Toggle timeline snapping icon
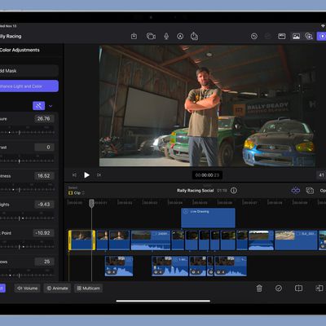This screenshot has width=326, height=326. pyautogui.click(x=296, y=191)
